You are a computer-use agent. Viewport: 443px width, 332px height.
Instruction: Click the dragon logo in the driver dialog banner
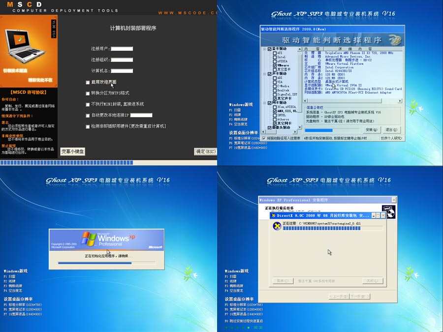coord(395,40)
